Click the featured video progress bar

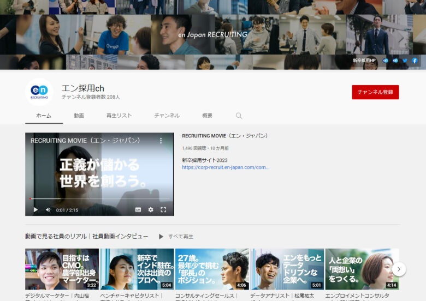click(99, 198)
